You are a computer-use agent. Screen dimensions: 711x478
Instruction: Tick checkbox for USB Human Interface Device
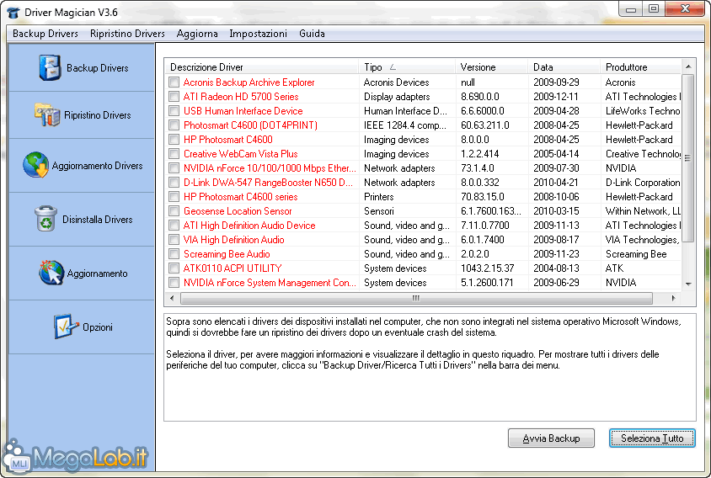pyautogui.click(x=174, y=110)
